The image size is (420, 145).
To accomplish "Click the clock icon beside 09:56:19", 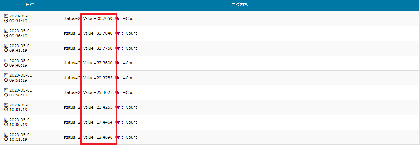I will 6,95.
